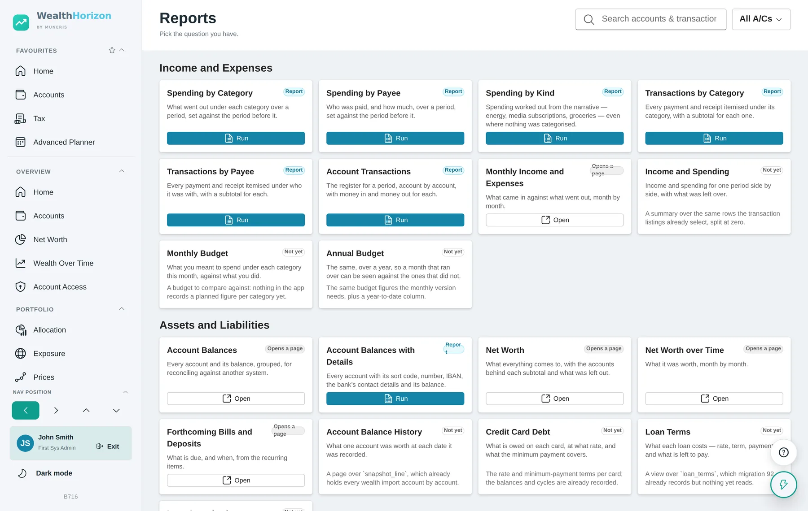Screen dimensions: 808x511
Task: Open Net Worth over Time page
Action: coord(714,398)
